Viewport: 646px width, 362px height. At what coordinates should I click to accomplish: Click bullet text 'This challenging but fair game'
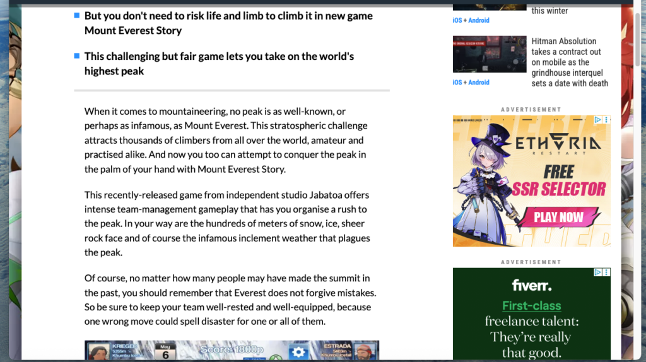tap(219, 64)
